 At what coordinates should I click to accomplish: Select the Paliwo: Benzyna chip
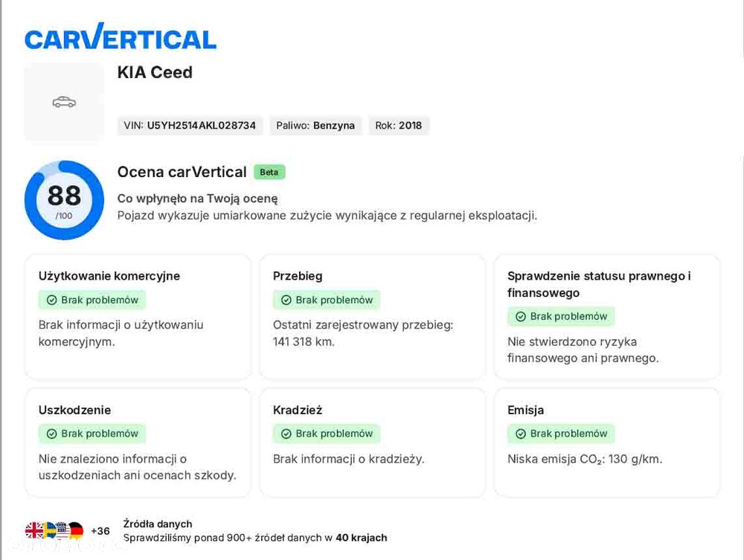pyautogui.click(x=315, y=126)
